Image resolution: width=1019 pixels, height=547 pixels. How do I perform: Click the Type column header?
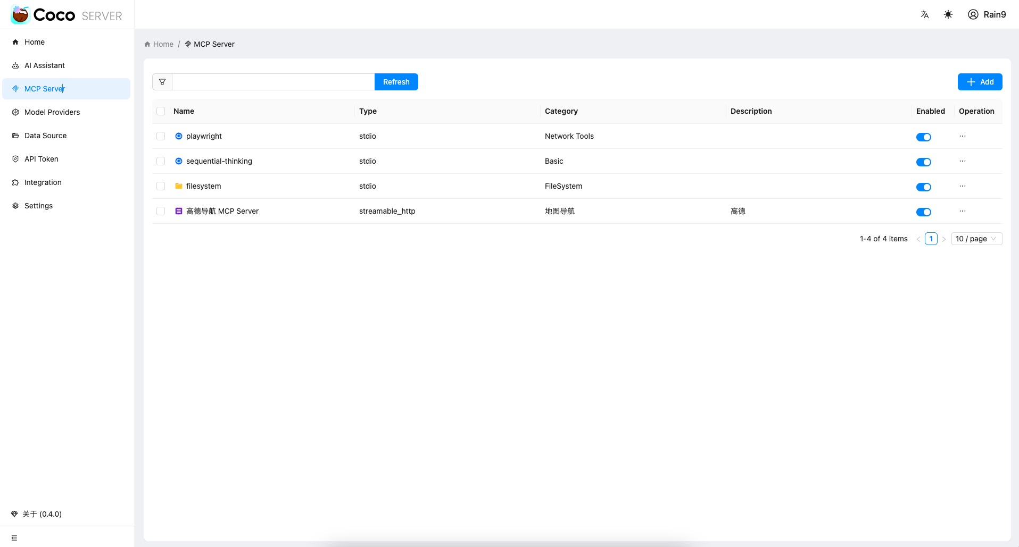point(368,111)
